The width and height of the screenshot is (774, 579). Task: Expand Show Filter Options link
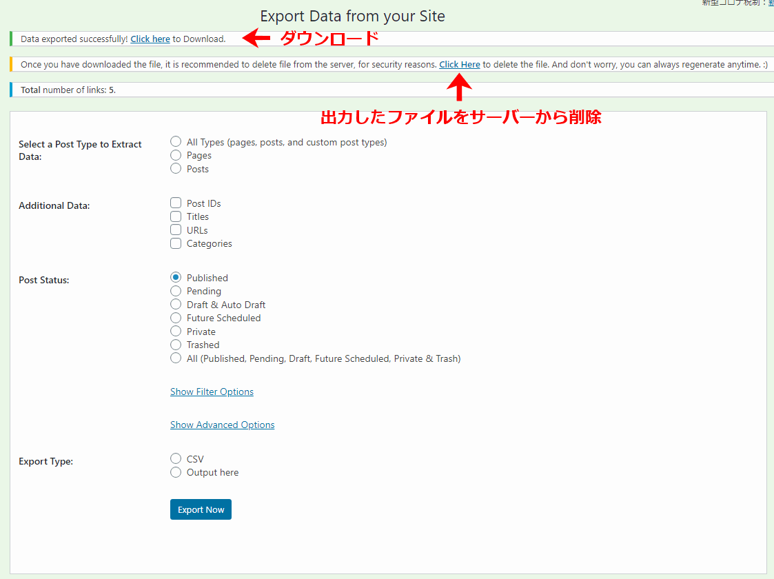click(212, 392)
